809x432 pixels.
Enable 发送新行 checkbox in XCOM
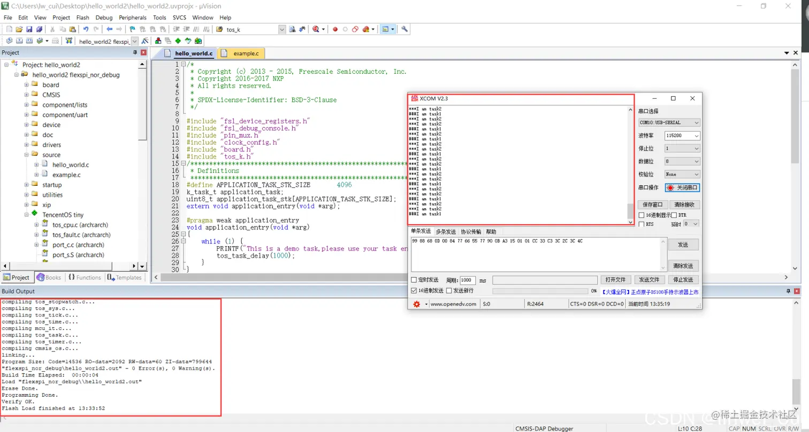pos(449,290)
